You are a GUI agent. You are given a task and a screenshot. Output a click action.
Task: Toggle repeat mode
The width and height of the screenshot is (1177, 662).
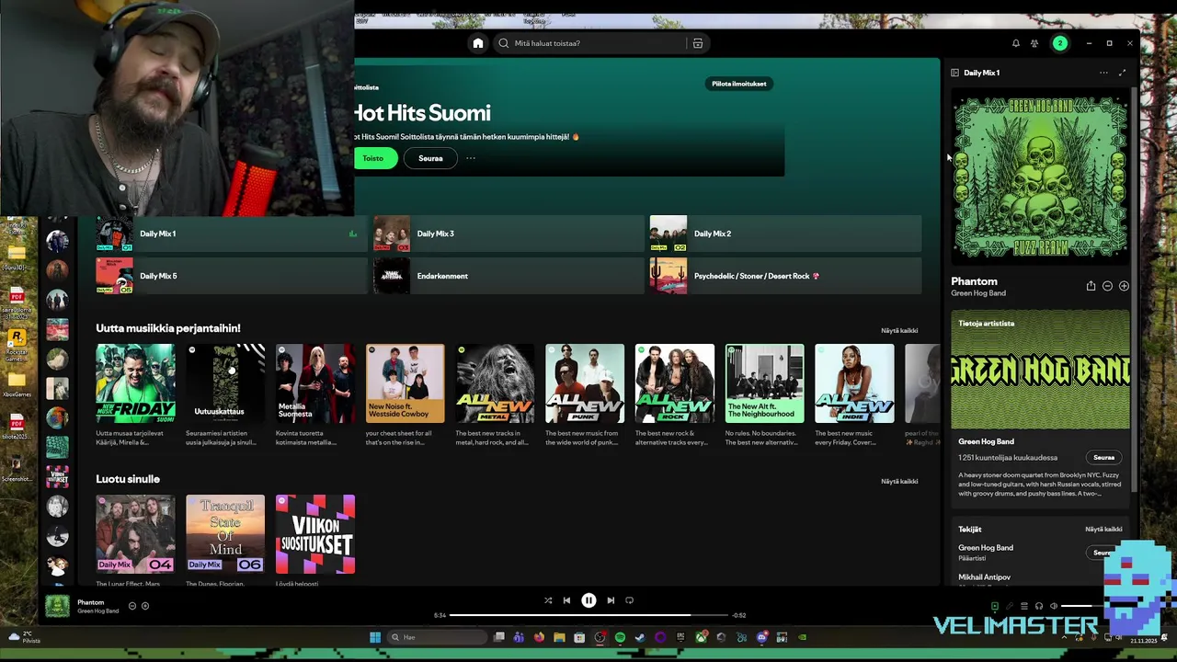(x=629, y=600)
